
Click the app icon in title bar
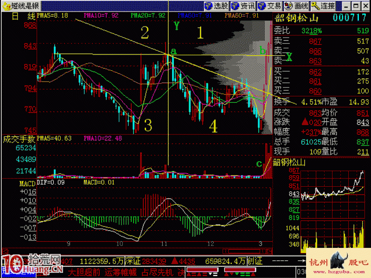tap(6, 6)
